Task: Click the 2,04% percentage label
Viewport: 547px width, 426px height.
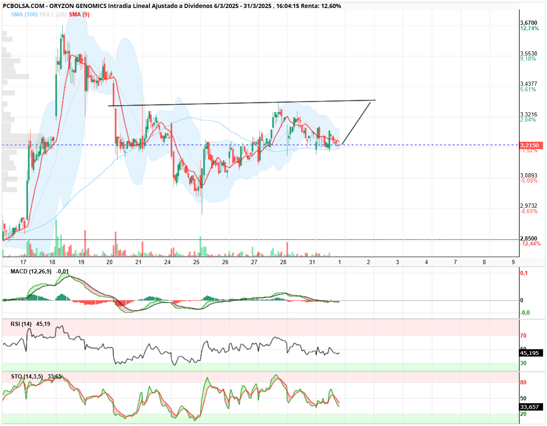Action: click(x=528, y=120)
